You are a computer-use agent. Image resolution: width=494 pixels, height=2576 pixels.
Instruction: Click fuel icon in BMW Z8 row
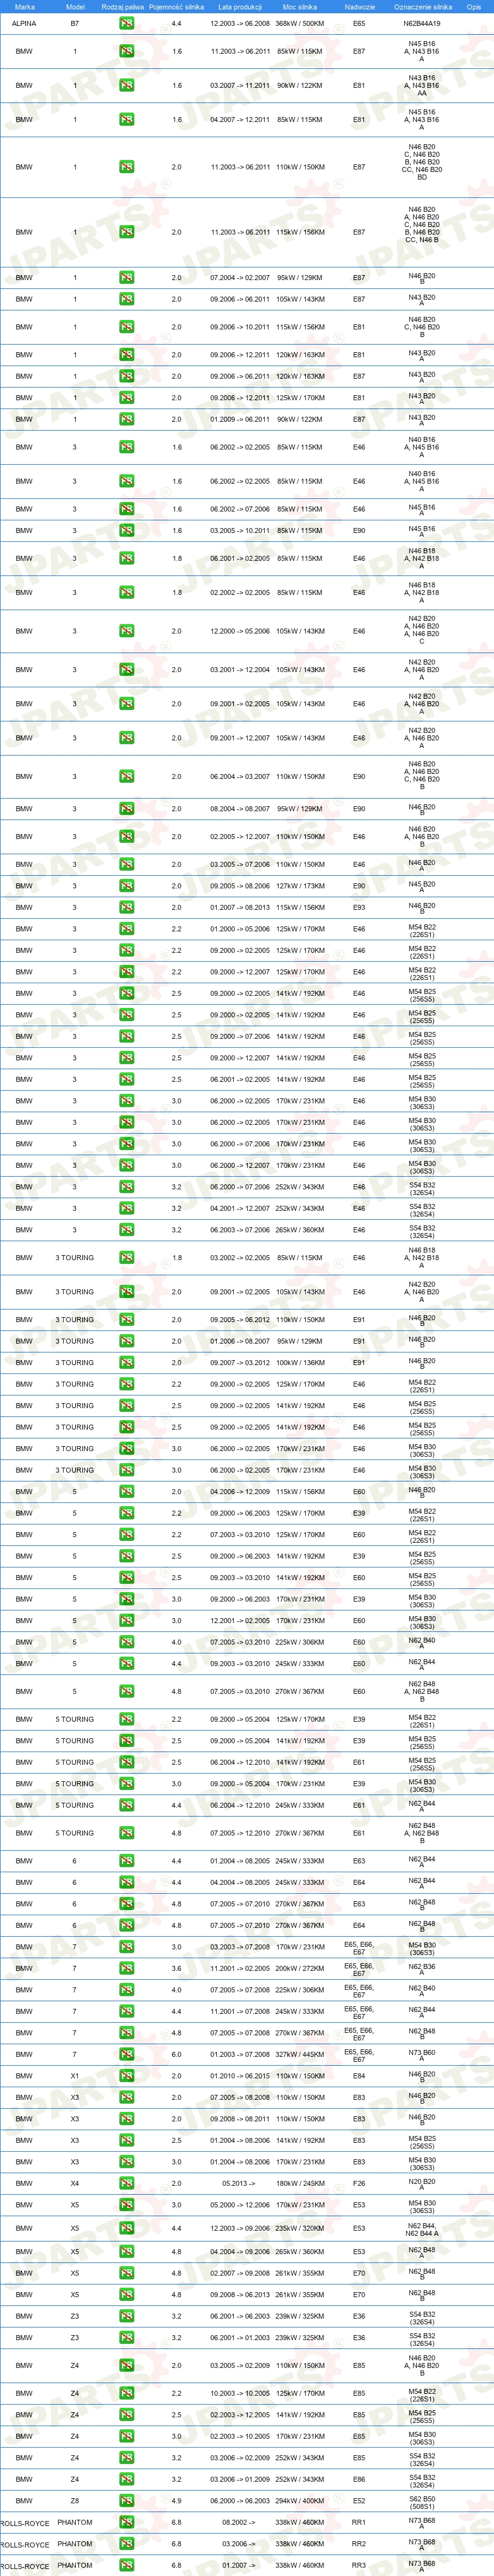click(x=126, y=2500)
